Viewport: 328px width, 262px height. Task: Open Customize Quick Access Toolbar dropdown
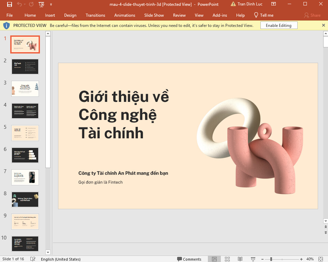click(x=51, y=4)
